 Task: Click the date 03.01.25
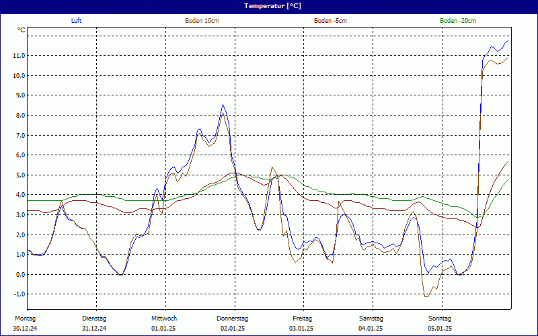[301, 329]
